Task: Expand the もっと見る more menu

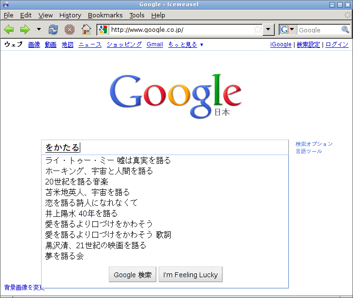Action: coord(186,44)
